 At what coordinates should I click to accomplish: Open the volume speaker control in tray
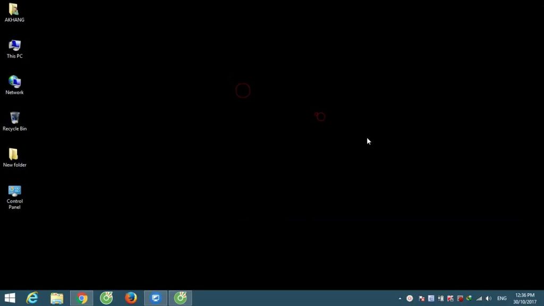tap(489, 299)
